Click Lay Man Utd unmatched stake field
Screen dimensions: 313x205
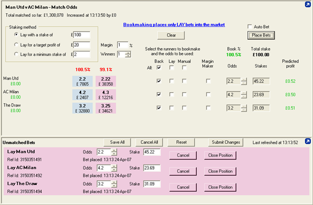click(152, 152)
